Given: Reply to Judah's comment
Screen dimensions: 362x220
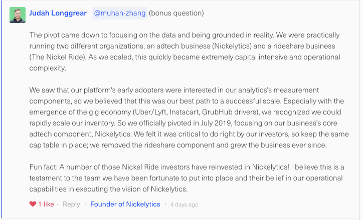Looking at the screenshot, I should coord(71,204).
